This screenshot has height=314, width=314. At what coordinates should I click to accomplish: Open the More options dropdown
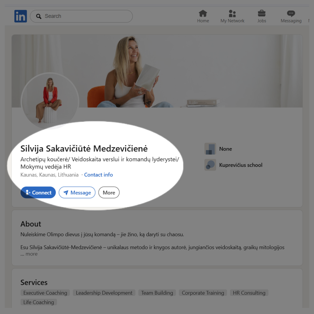point(109,193)
